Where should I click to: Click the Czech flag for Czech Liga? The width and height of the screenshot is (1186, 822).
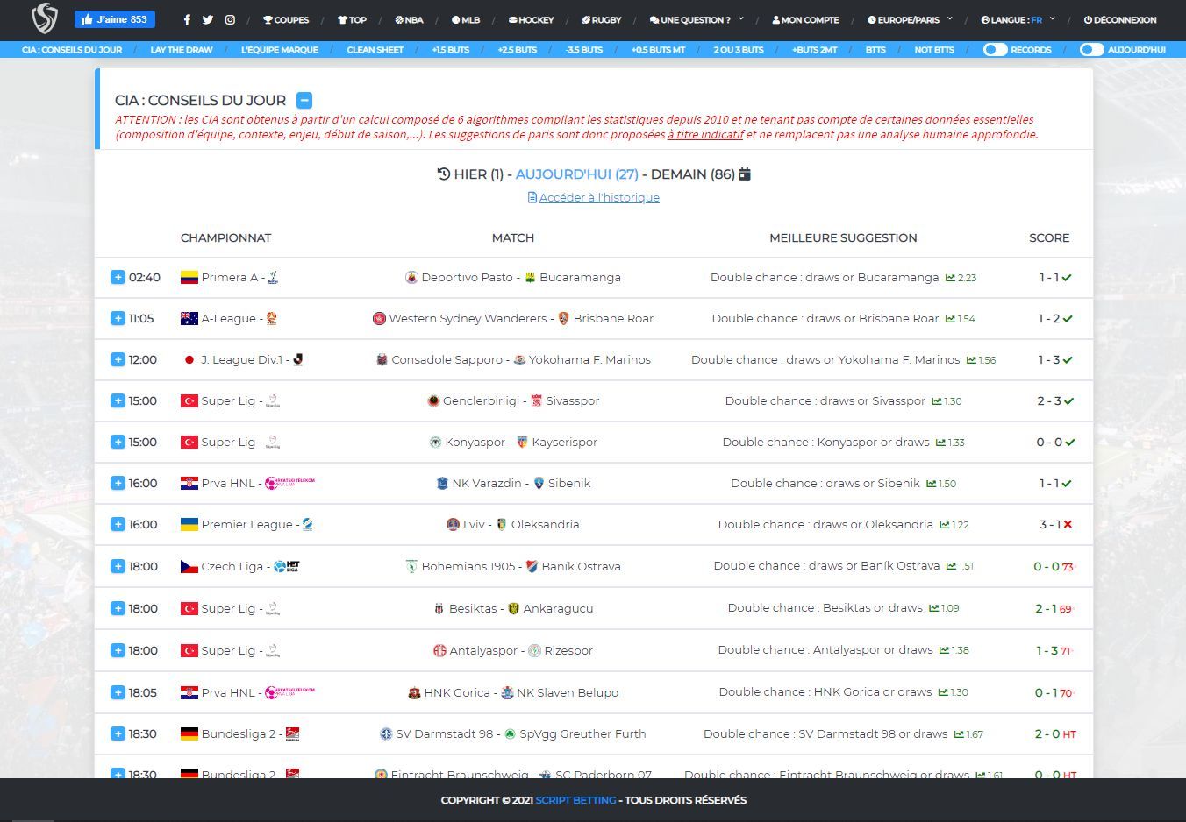click(x=189, y=566)
